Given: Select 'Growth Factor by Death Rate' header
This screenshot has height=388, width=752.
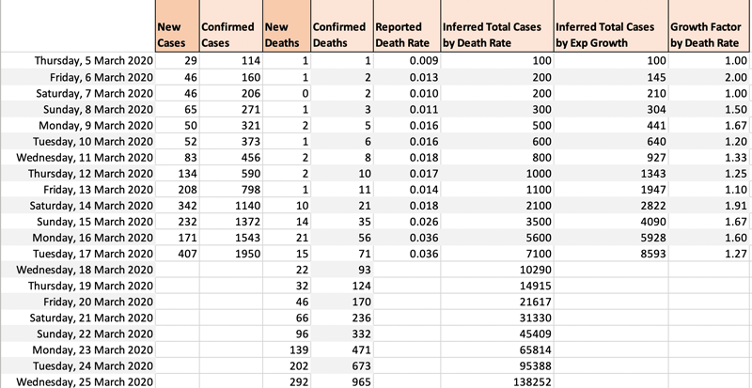Looking at the screenshot, I should click(x=709, y=35).
